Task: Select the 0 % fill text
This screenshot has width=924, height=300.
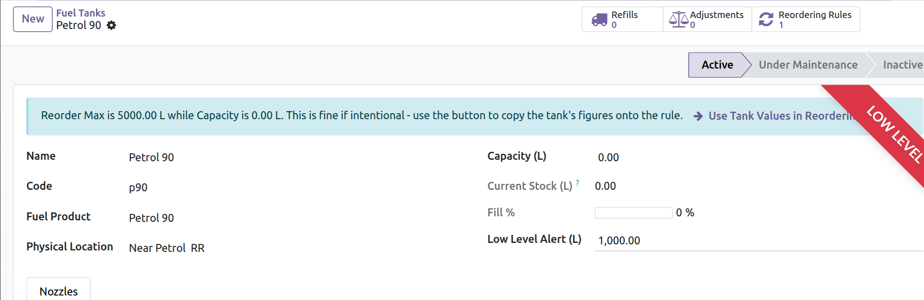Action: [x=685, y=213]
